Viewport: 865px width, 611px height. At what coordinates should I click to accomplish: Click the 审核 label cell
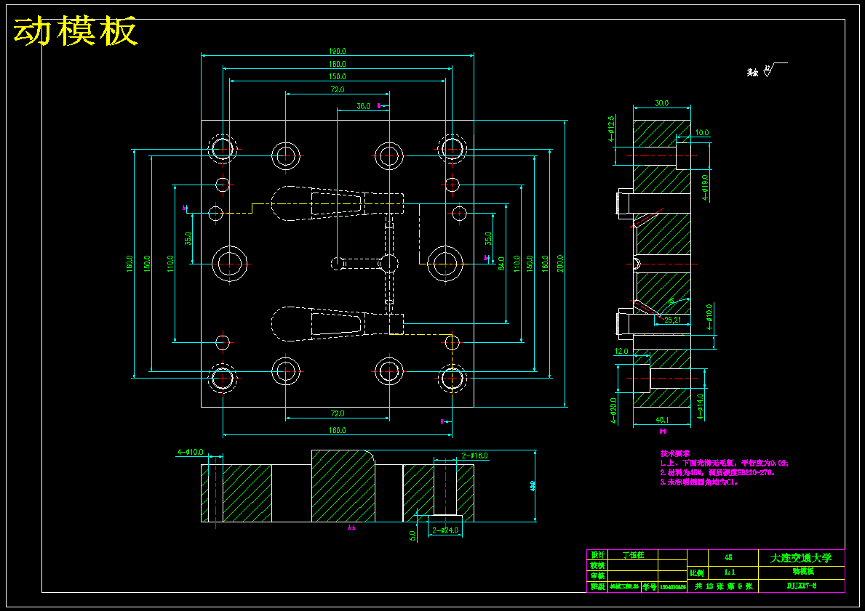click(x=597, y=575)
